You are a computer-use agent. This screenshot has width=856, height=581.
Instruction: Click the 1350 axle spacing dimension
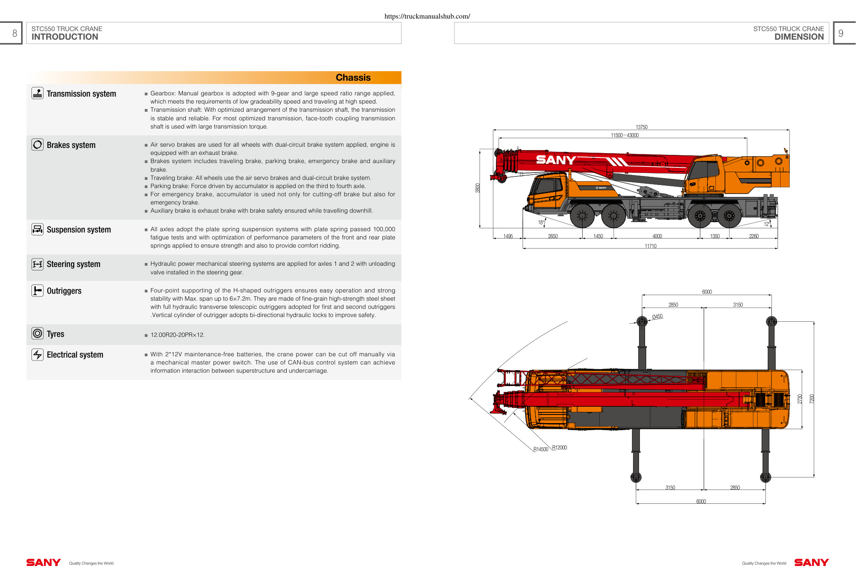(x=715, y=236)
